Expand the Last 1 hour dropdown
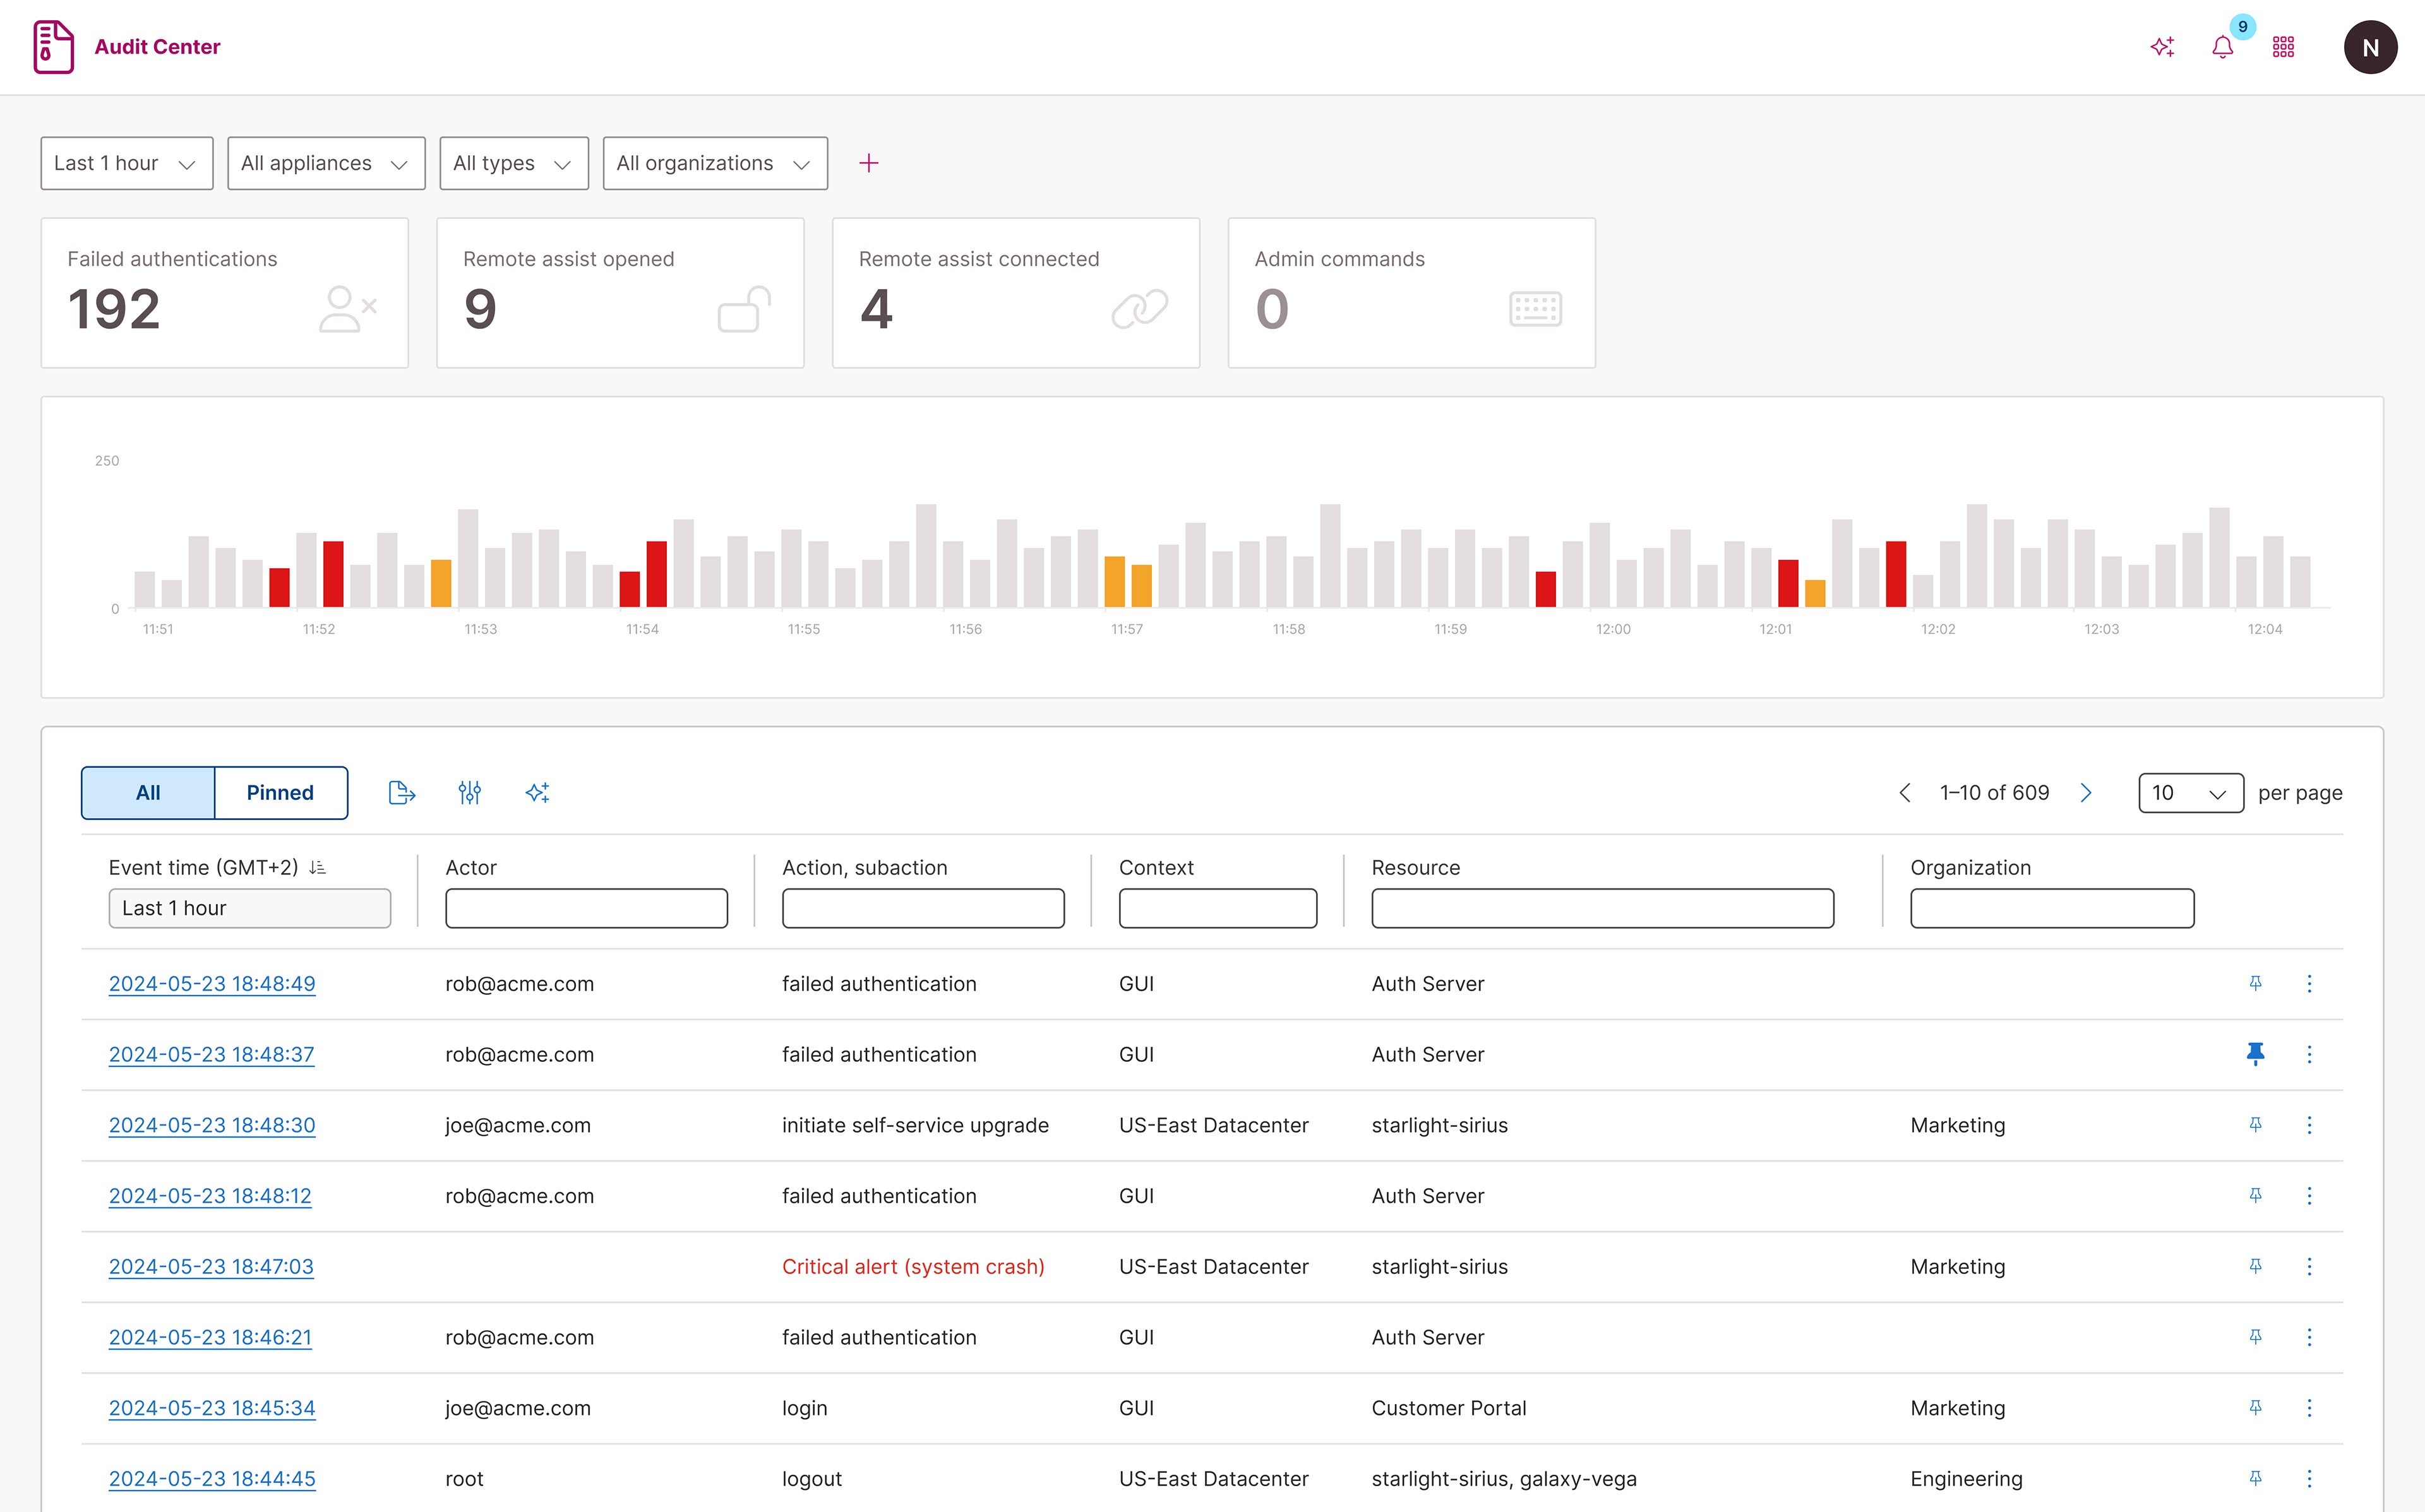The height and width of the screenshot is (1512, 2425). coord(127,163)
